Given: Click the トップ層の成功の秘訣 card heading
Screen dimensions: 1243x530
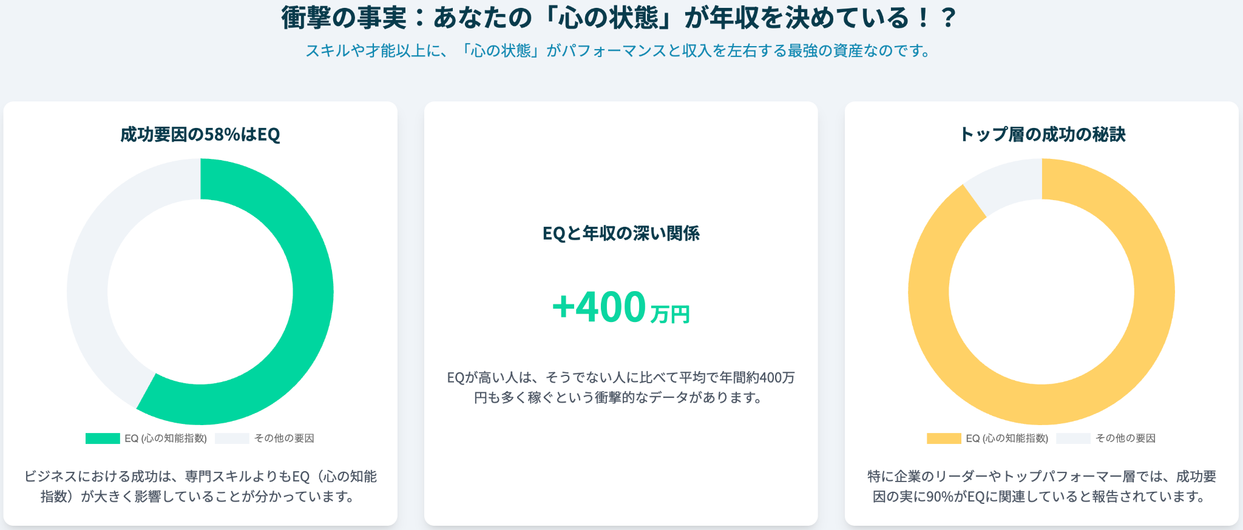Looking at the screenshot, I should 1041,134.
